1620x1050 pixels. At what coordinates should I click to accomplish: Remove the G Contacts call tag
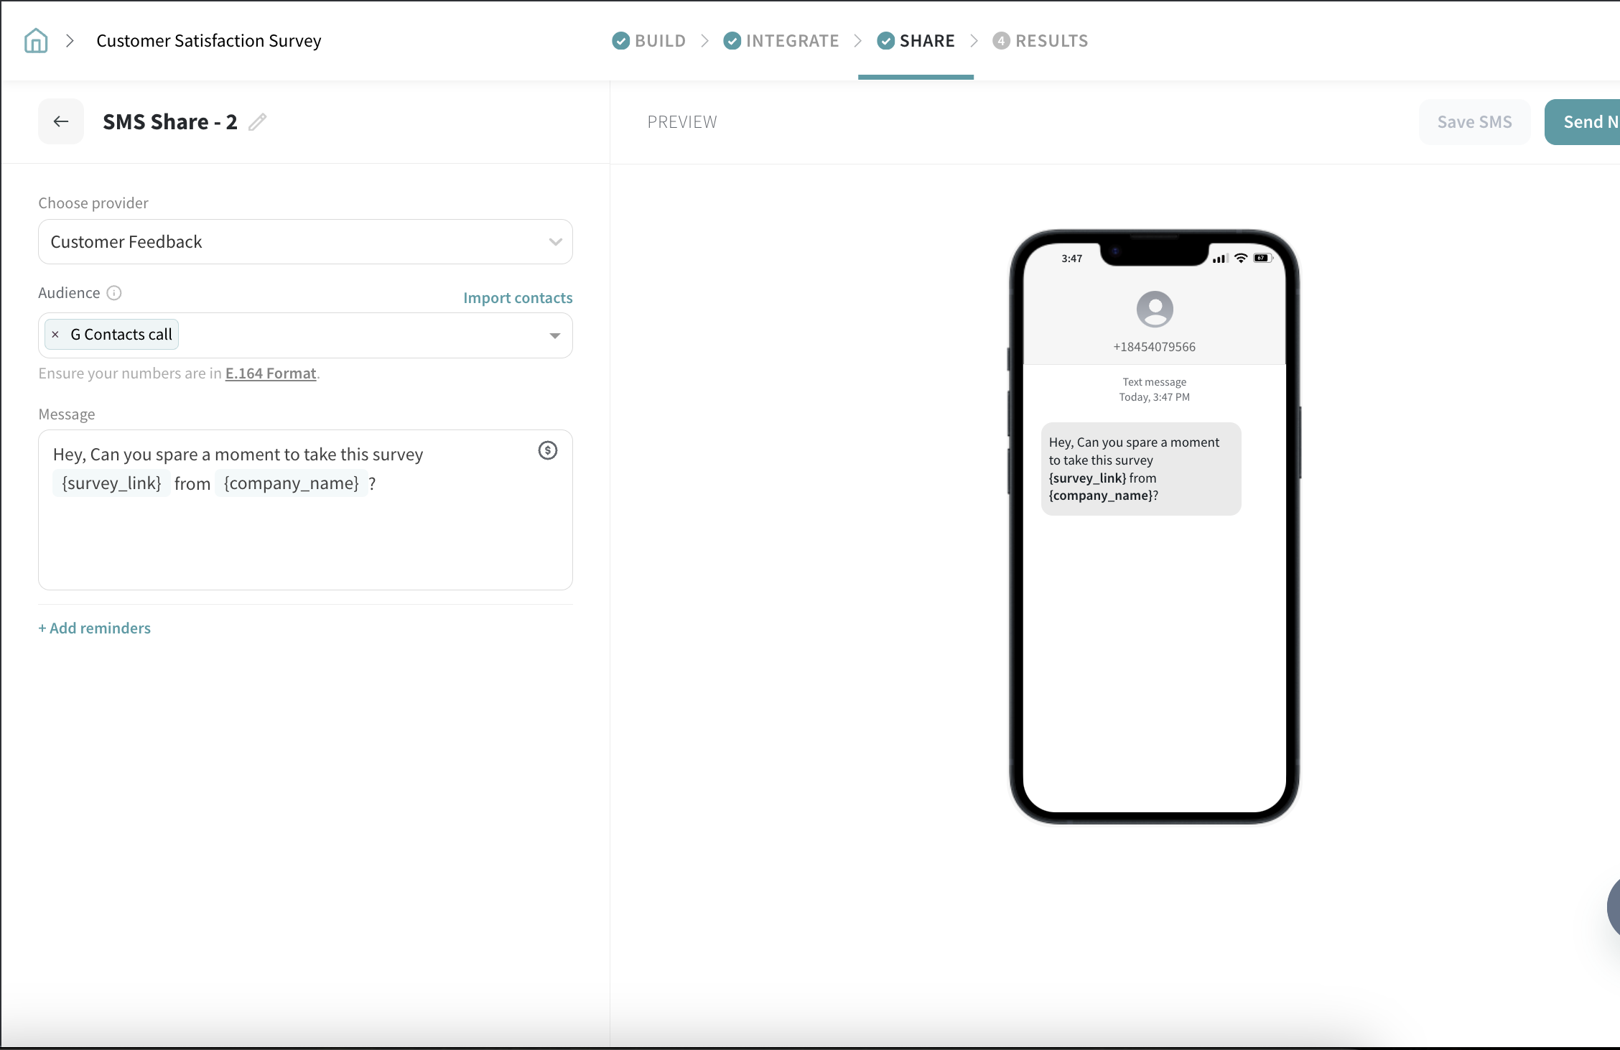pos(55,335)
